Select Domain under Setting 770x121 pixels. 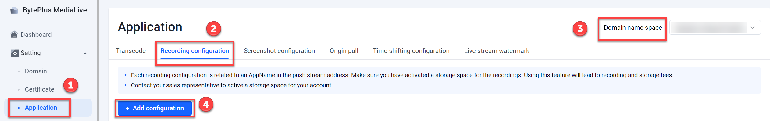(x=36, y=71)
